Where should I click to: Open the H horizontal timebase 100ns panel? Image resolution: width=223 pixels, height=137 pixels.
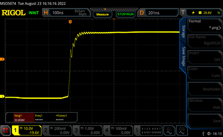click(66, 13)
